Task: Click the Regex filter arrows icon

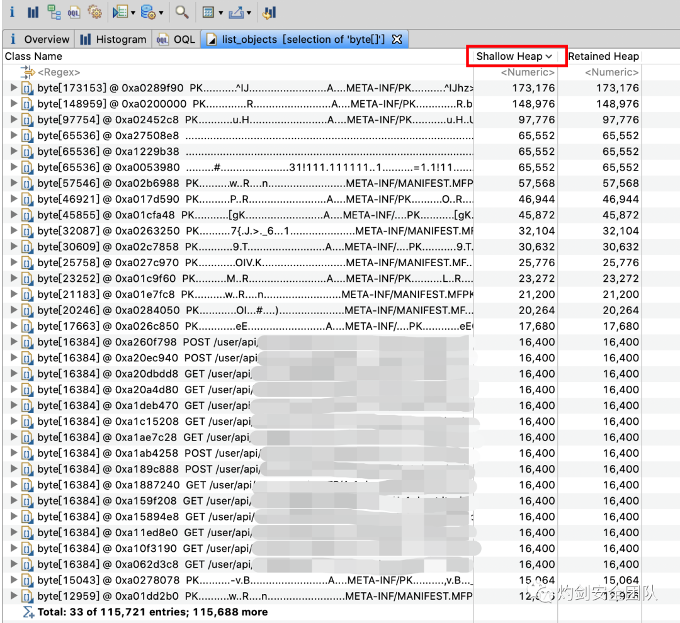Action: [27, 72]
